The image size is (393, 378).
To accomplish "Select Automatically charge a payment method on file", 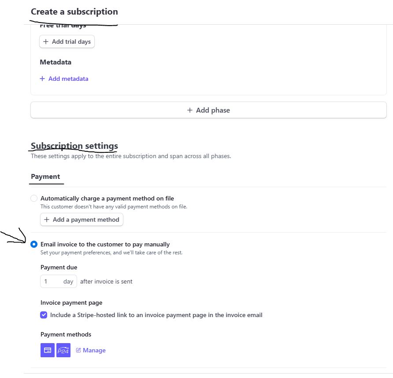I will (34, 198).
